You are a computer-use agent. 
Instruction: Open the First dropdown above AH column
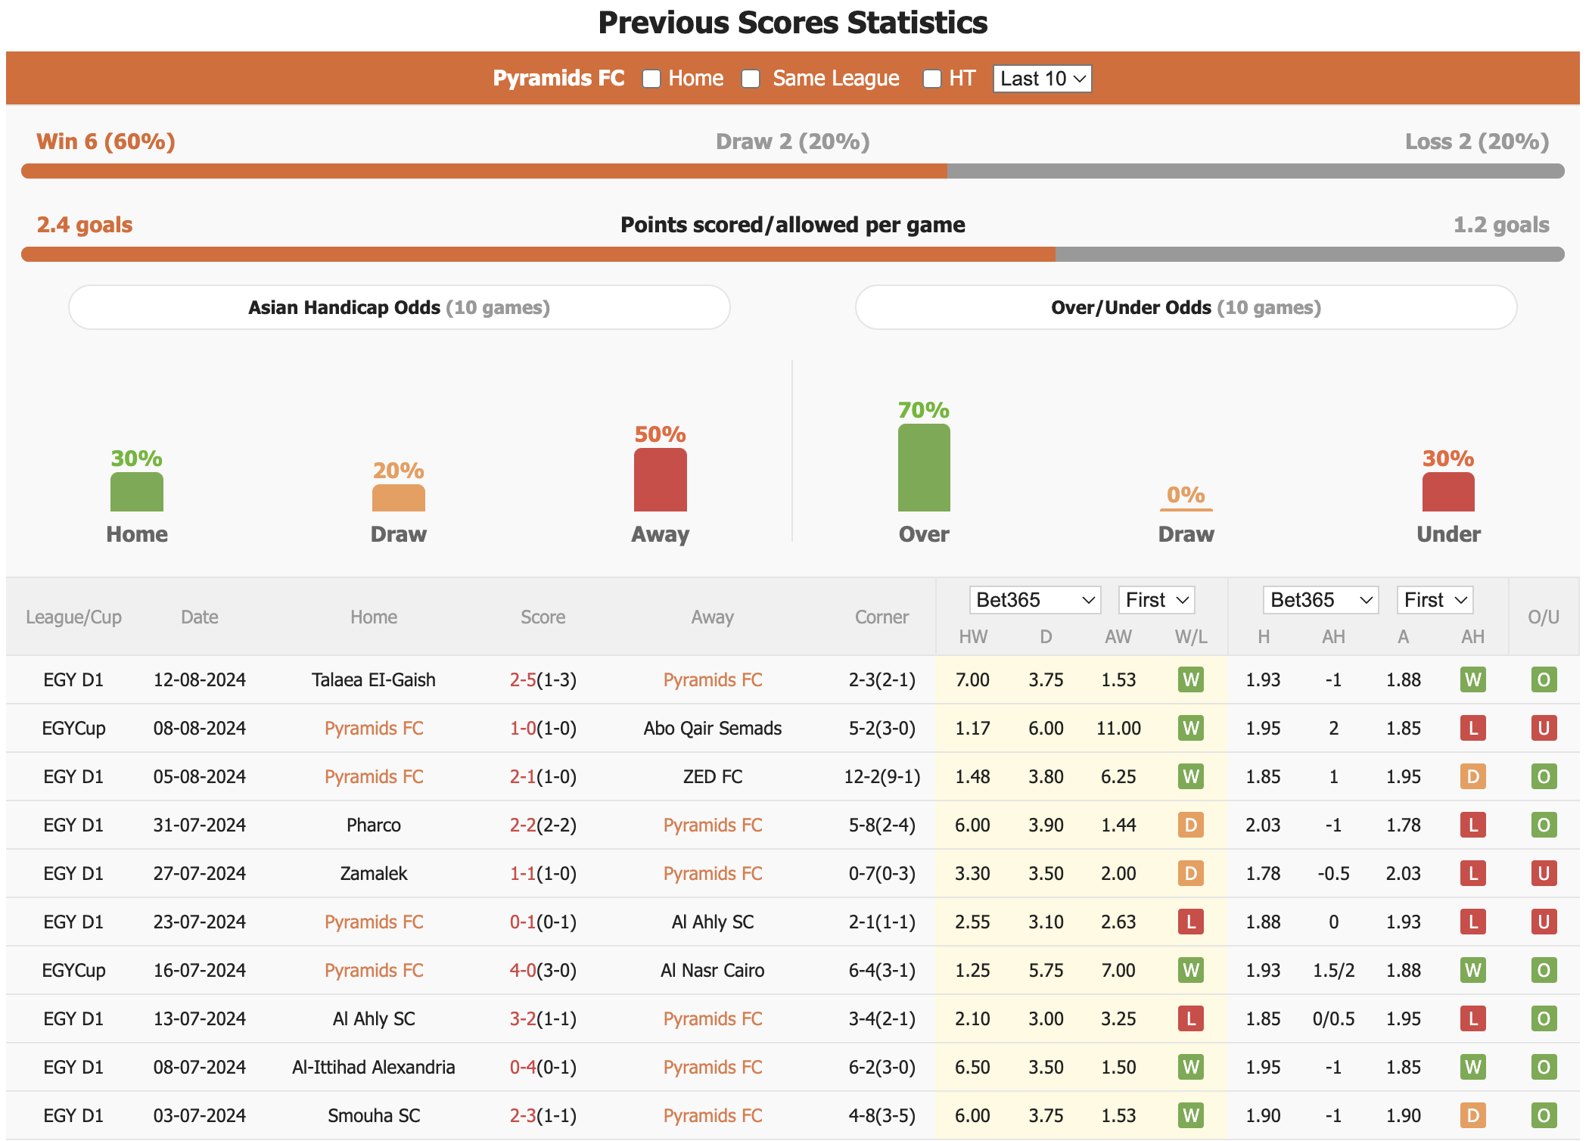coord(1435,600)
